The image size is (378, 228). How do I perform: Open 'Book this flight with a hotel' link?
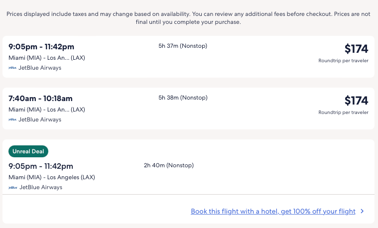273,211
